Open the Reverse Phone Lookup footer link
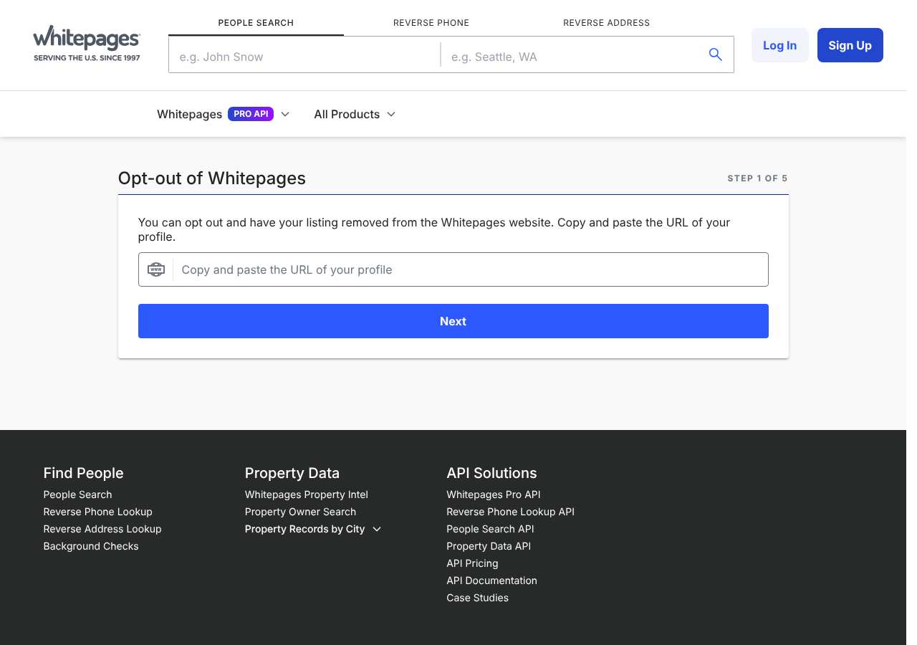This screenshot has height=645, width=917. coord(97,512)
